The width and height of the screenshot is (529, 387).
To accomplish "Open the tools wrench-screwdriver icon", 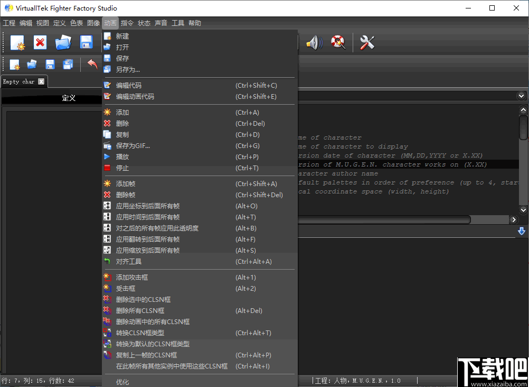I will tap(367, 43).
